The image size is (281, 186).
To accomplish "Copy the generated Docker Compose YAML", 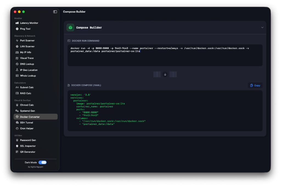I will (255, 85).
